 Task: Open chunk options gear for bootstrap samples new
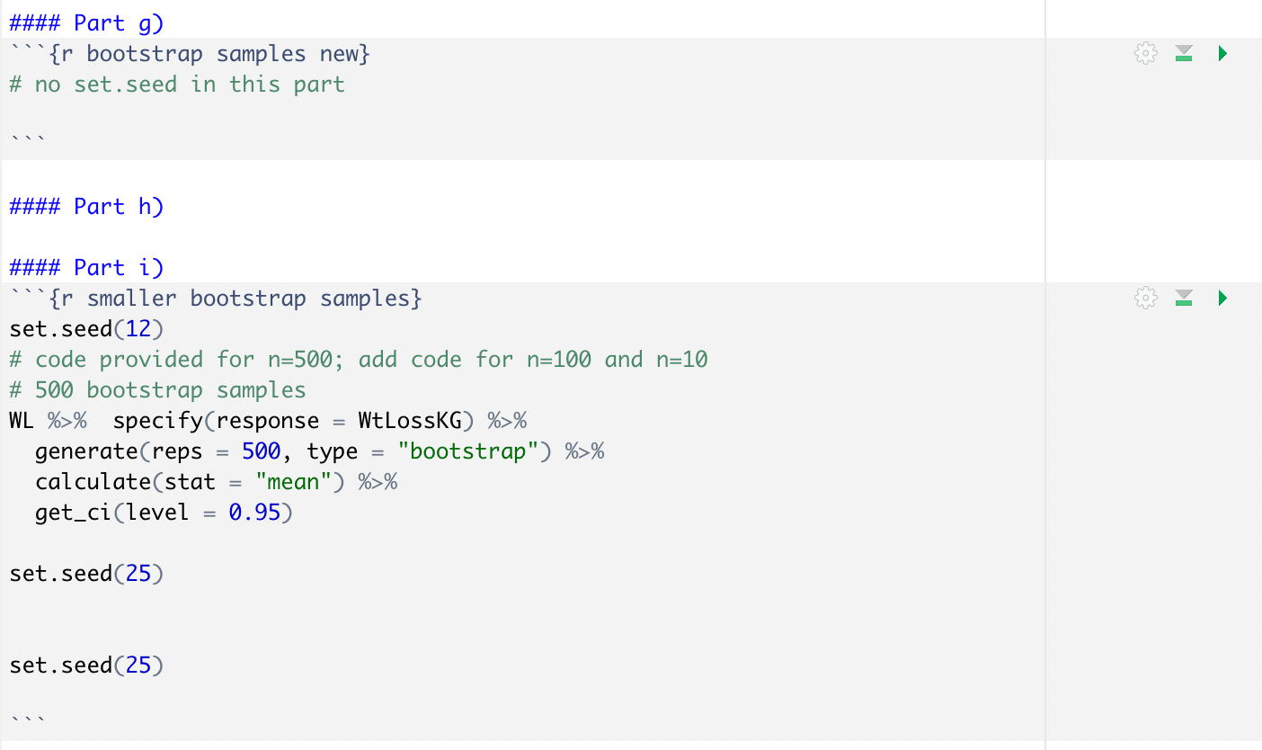coord(1145,54)
